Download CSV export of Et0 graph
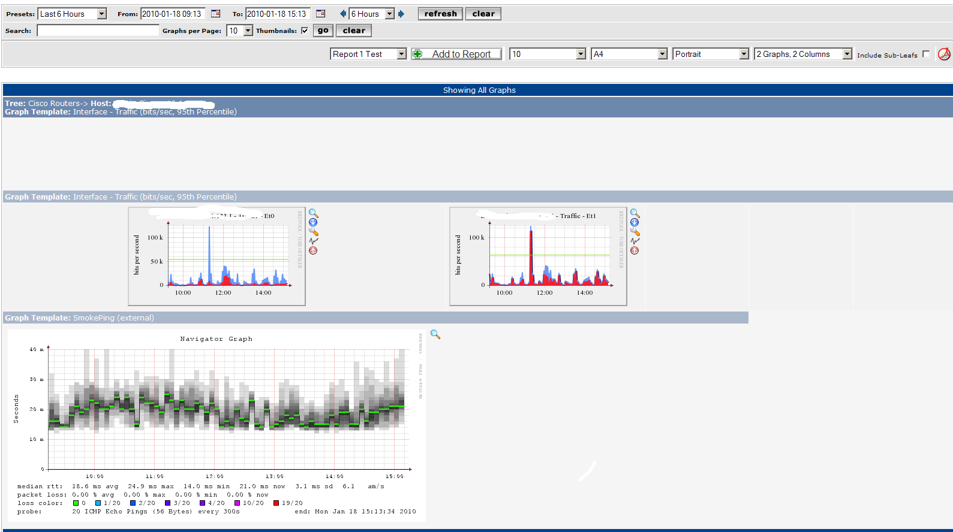The width and height of the screenshot is (953, 532). (313, 222)
